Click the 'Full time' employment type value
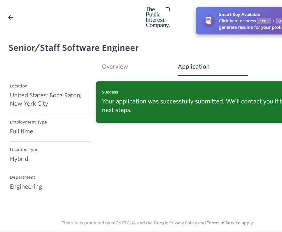This screenshot has height=232, width=282. tap(21, 131)
